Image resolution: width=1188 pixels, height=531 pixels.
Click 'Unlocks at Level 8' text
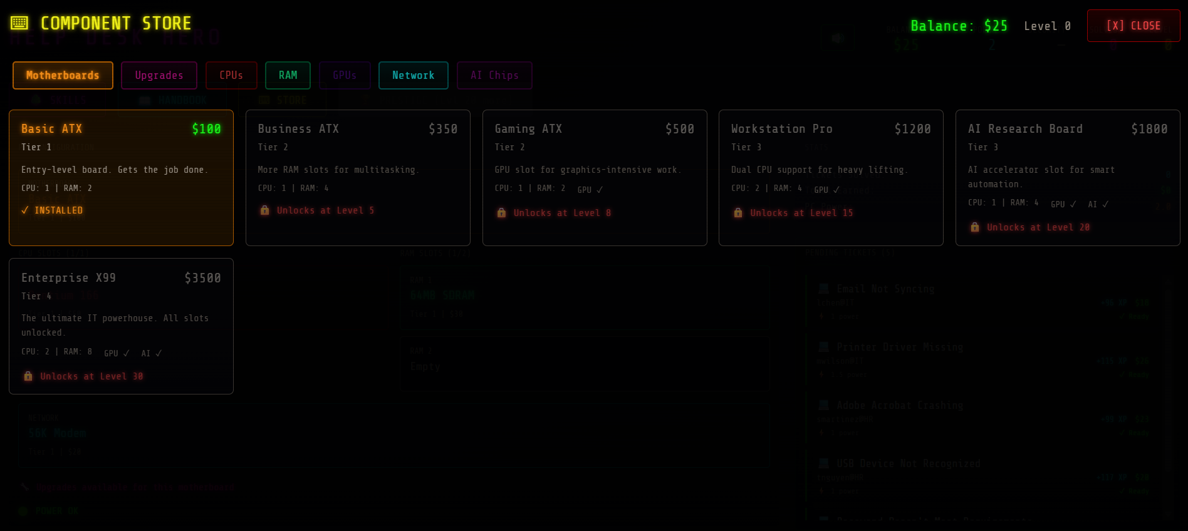point(562,213)
